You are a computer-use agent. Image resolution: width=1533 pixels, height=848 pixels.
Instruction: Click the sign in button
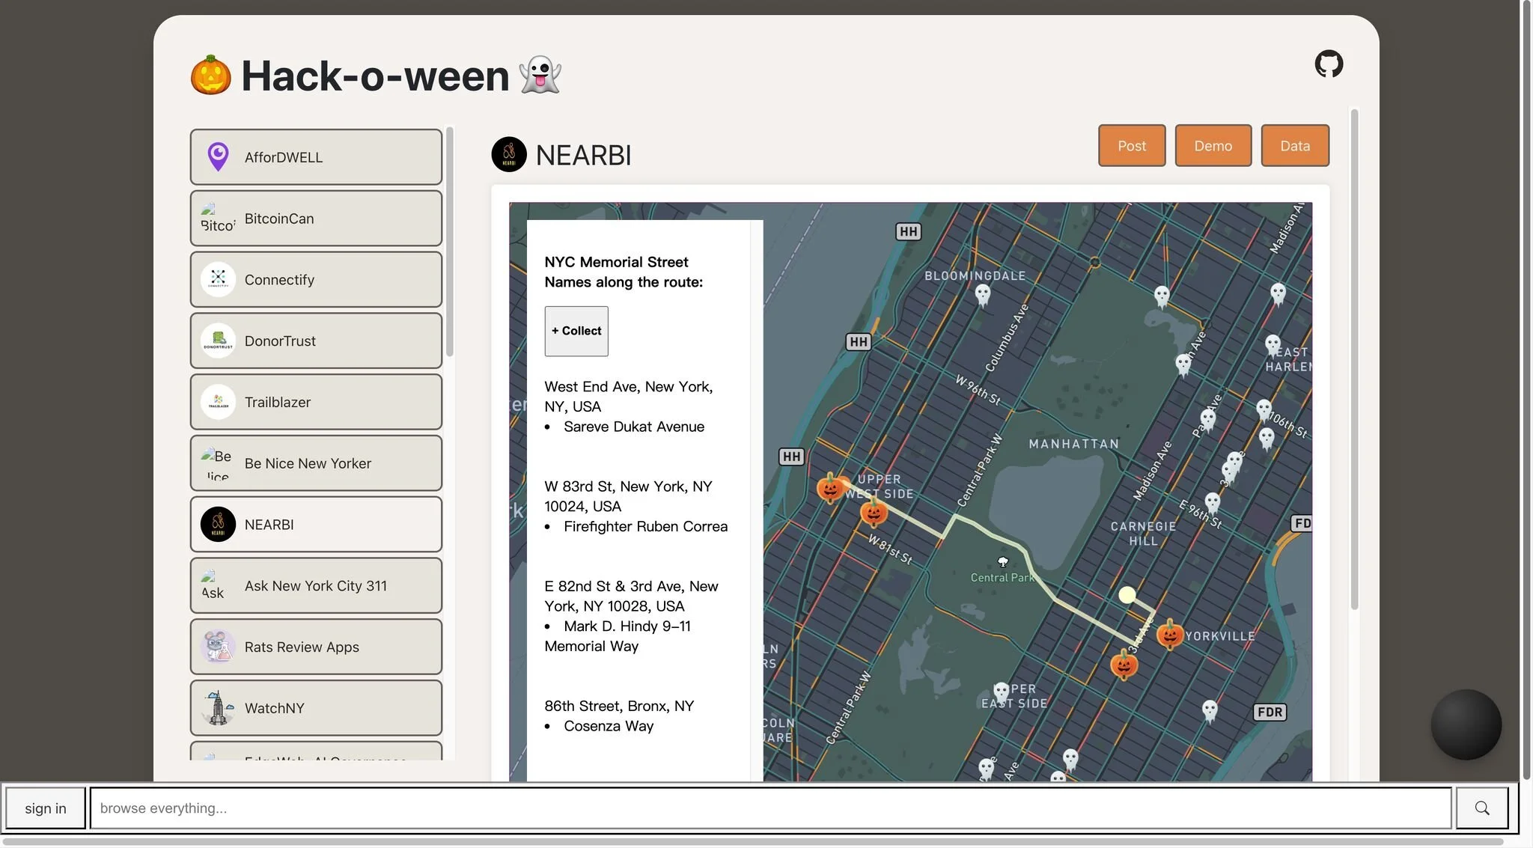46,808
